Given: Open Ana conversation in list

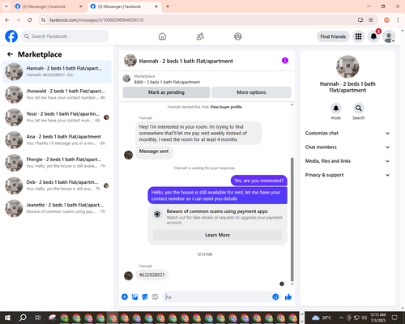Looking at the screenshot, I should pyautogui.click(x=57, y=140).
